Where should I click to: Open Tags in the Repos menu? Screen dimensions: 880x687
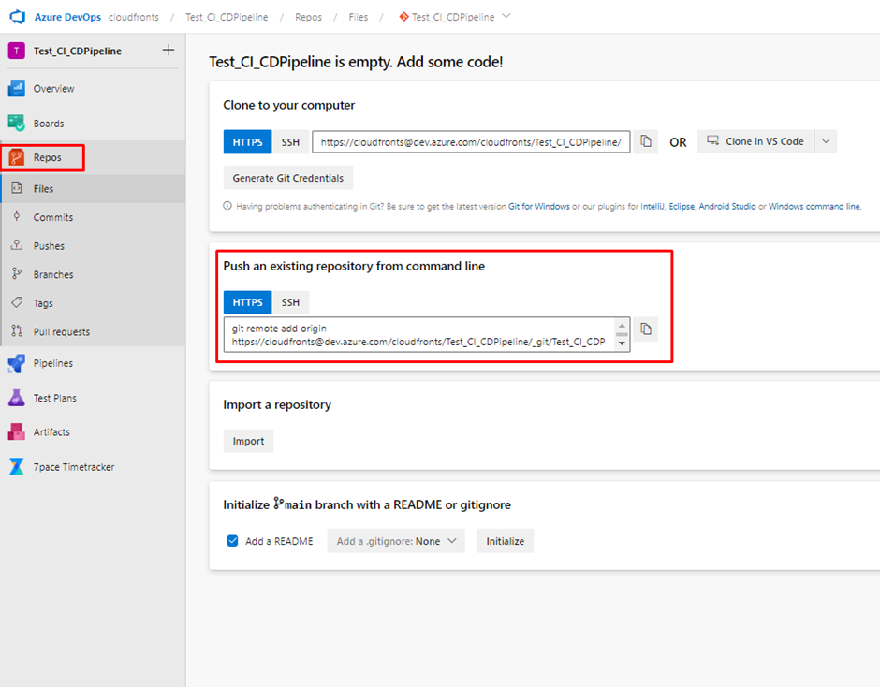point(93,303)
